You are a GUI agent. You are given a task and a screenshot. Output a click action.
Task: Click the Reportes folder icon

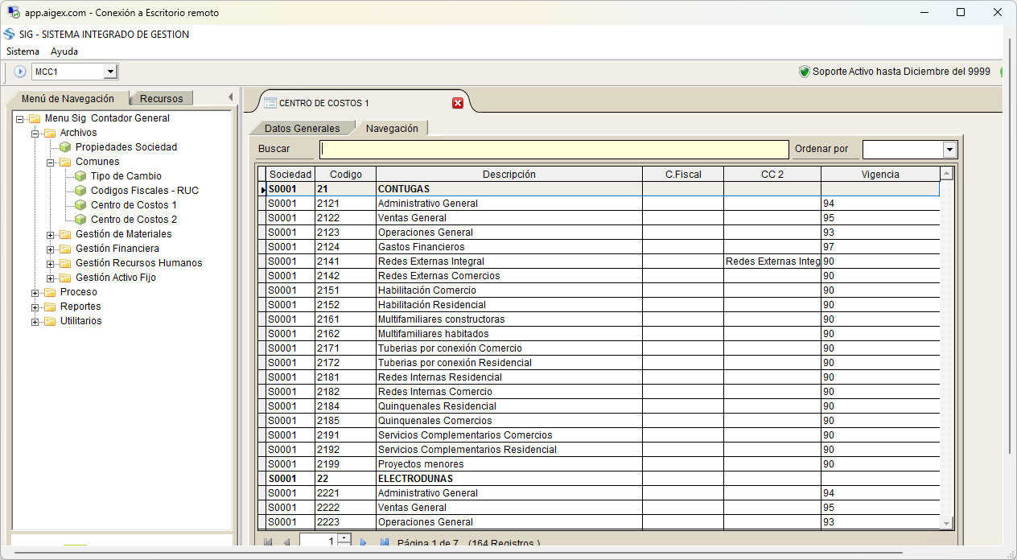[50, 307]
